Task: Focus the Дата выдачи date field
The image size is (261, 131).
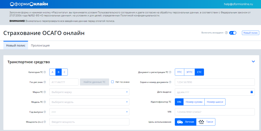Action: tap(215, 92)
